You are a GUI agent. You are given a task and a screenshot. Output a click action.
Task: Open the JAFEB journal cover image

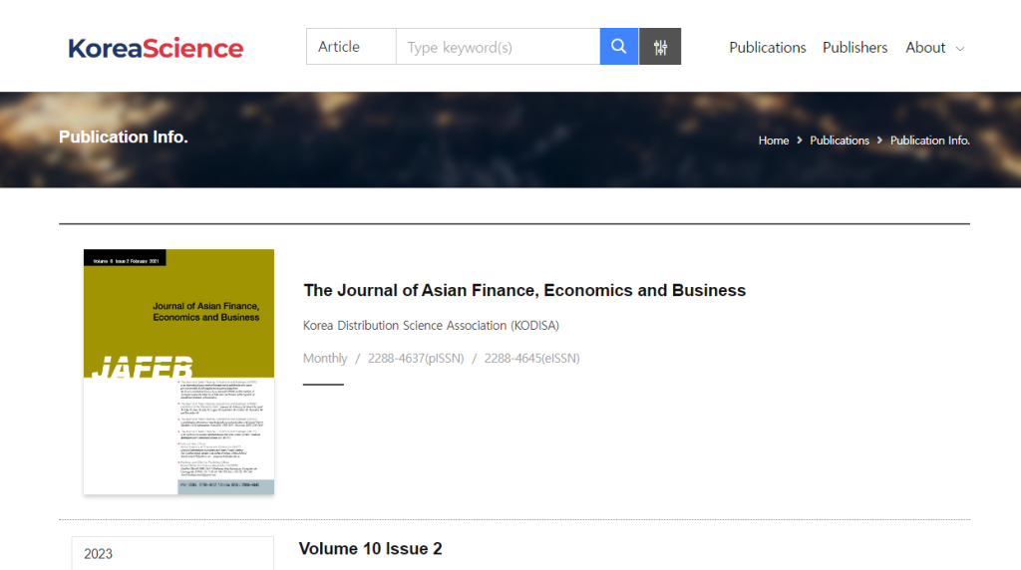(x=178, y=371)
